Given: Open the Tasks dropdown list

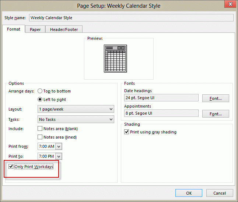Looking at the screenshot, I should (x=111, y=119).
